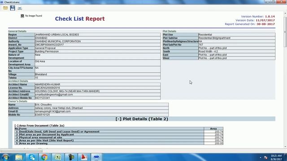Click the owner address railway colony value
287x161 pixels.
point(59,108)
